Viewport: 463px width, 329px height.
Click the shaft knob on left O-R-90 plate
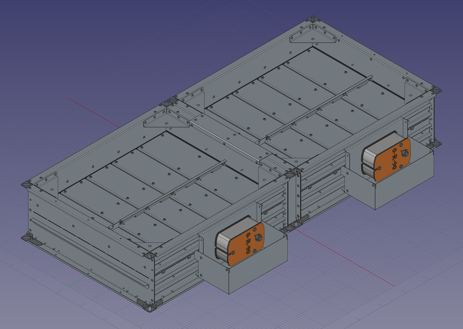point(258,237)
